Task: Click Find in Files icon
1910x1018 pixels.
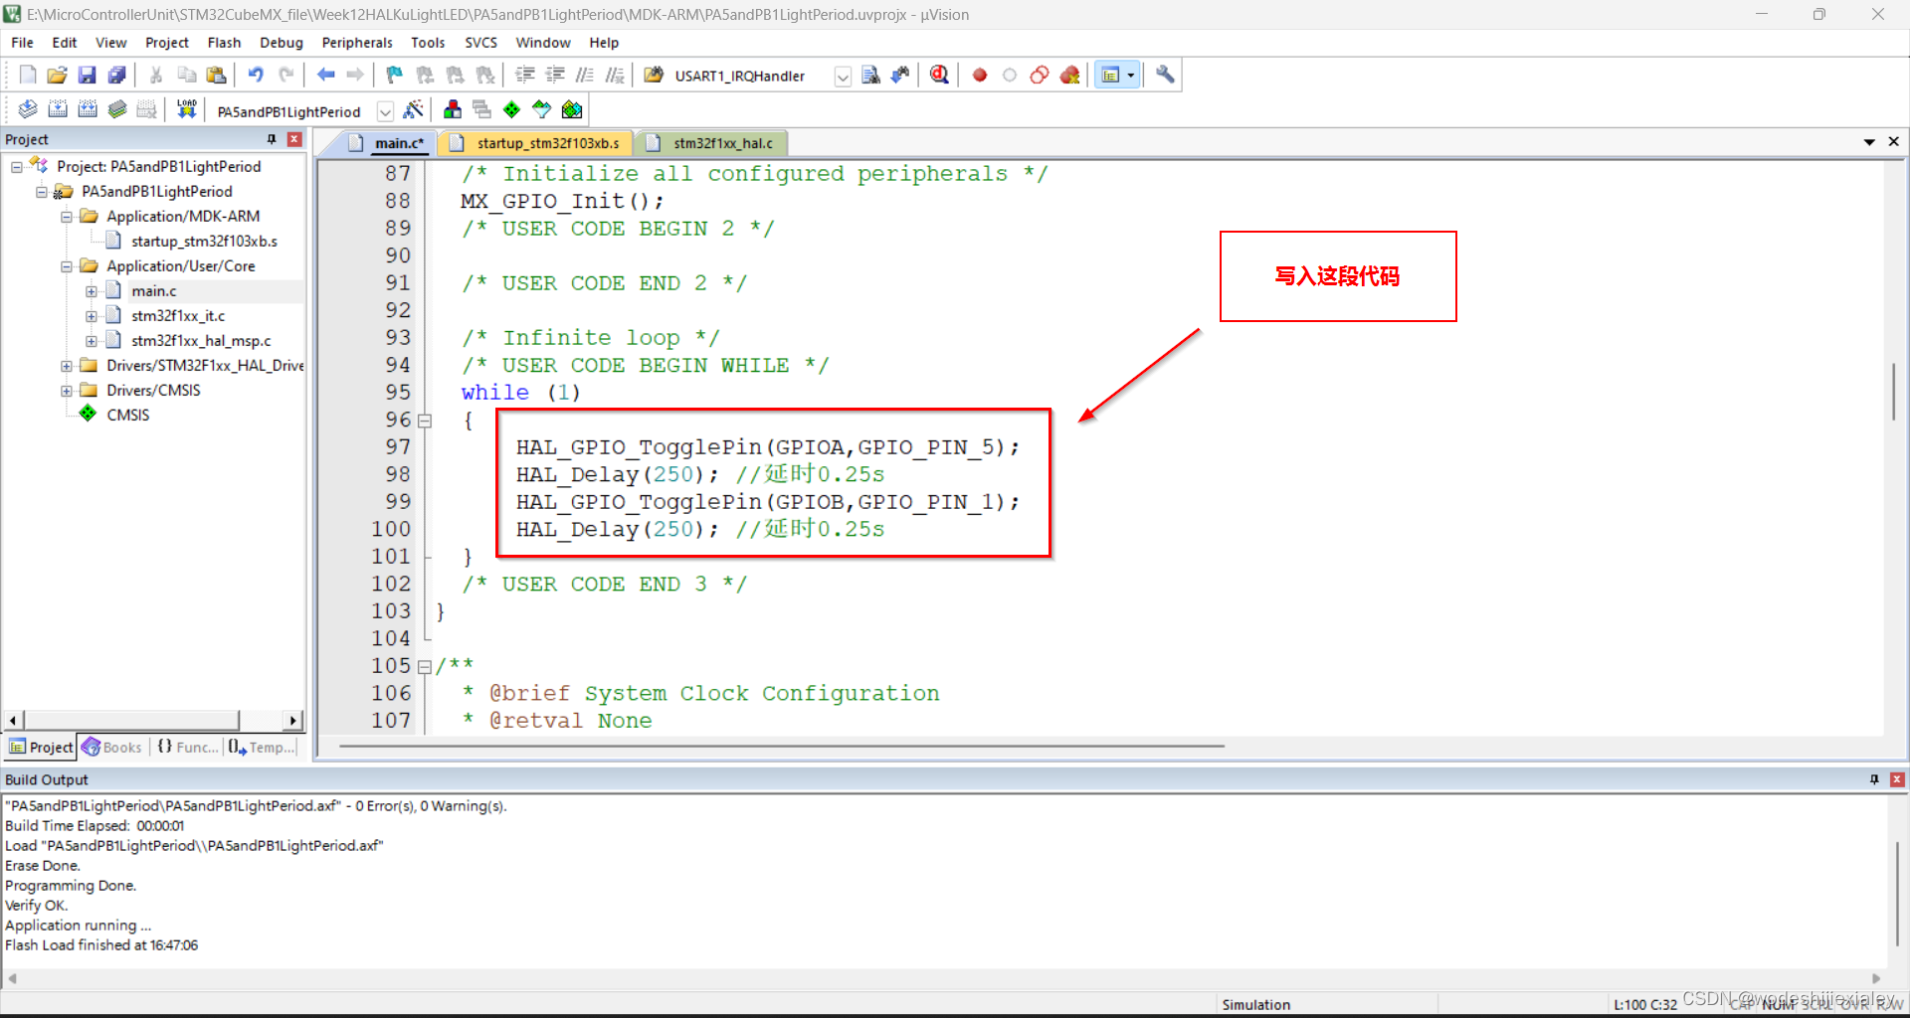Action: [x=654, y=75]
